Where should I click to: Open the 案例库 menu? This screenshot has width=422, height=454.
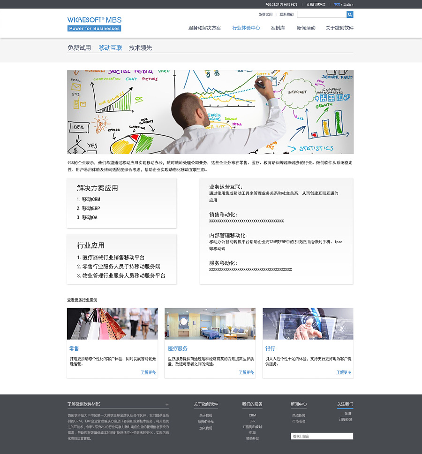(x=278, y=28)
